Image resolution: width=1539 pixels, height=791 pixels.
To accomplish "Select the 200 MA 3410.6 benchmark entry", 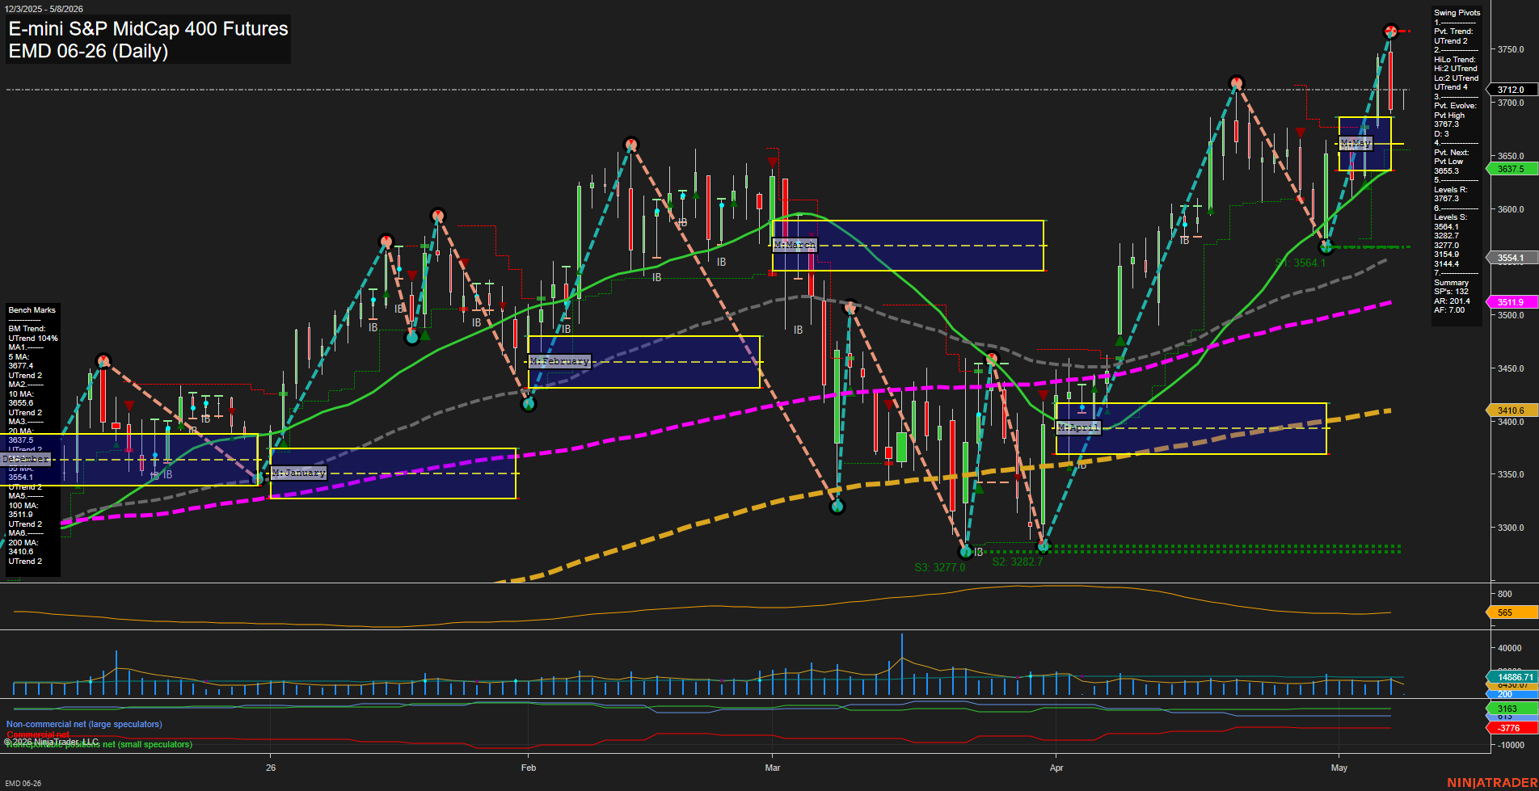I will tap(23, 547).
